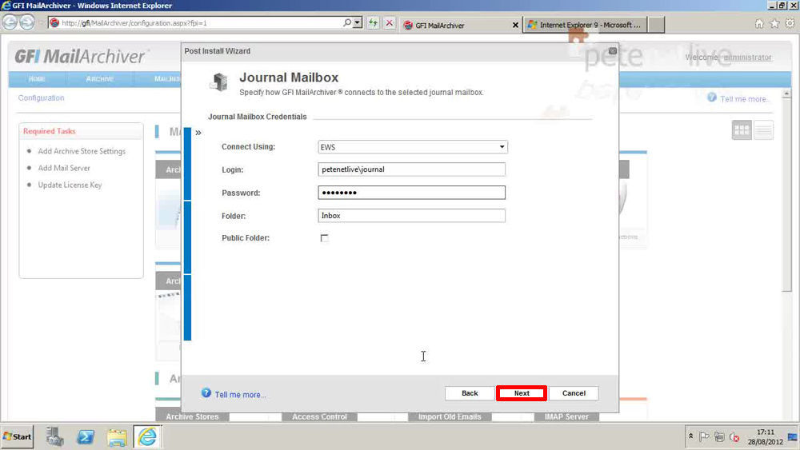Screen dimensions: 800x450
Task: Open wizard Tell me more link
Action: (240, 395)
